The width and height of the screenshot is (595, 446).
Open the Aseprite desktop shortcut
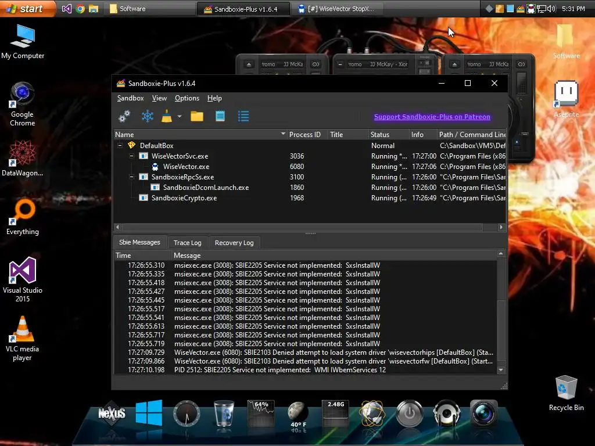click(566, 99)
